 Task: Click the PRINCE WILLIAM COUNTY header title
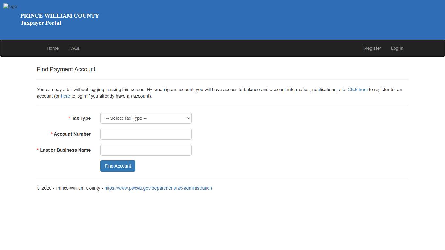60,16
